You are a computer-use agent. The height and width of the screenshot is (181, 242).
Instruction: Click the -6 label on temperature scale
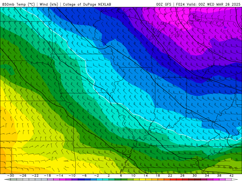pyautogui.click(x=84, y=176)
